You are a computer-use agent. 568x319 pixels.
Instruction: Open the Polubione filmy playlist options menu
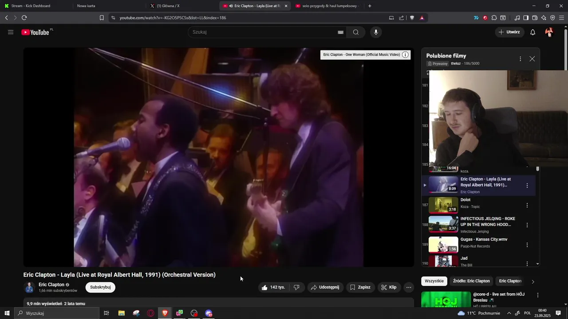[x=521, y=59]
